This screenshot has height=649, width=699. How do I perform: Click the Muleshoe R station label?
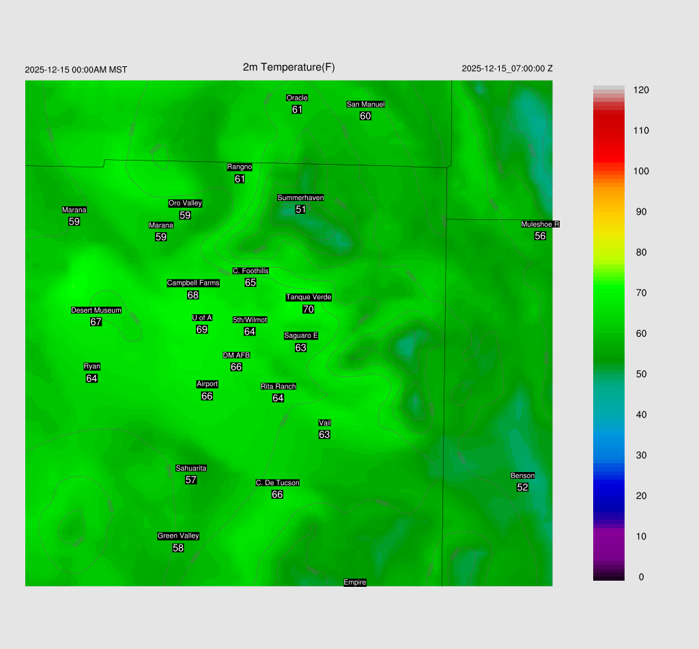(540, 224)
